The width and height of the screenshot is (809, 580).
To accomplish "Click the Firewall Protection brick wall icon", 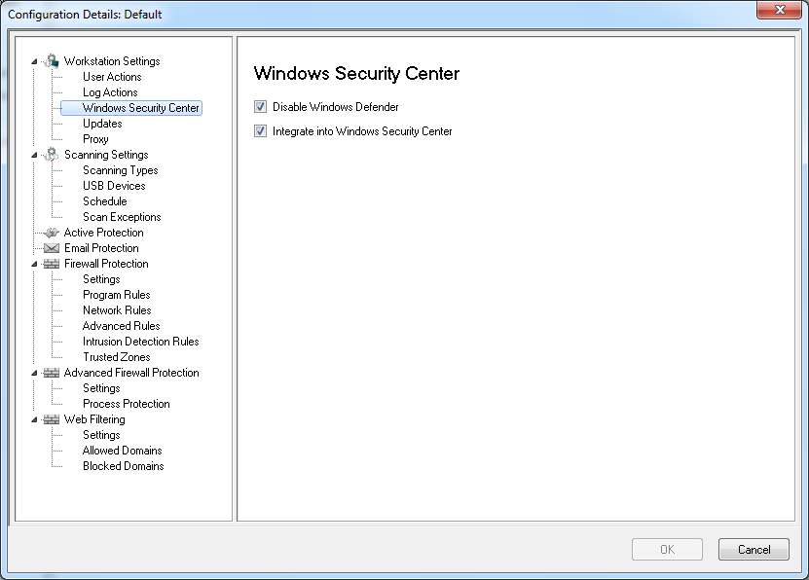I will tap(52, 264).
